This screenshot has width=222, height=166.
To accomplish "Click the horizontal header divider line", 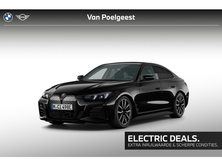I will tap(111, 25).
